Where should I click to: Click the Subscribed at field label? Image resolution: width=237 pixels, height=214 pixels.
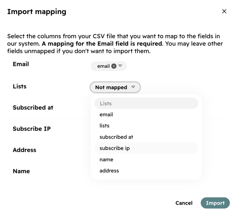click(33, 108)
